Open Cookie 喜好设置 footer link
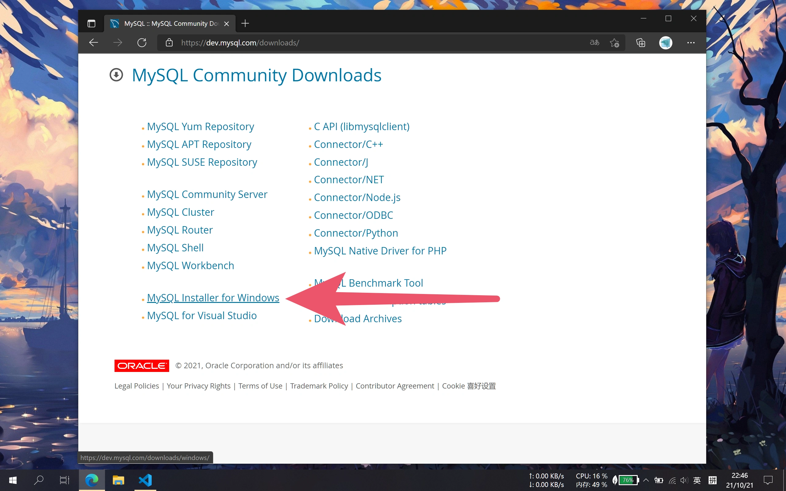 469,386
